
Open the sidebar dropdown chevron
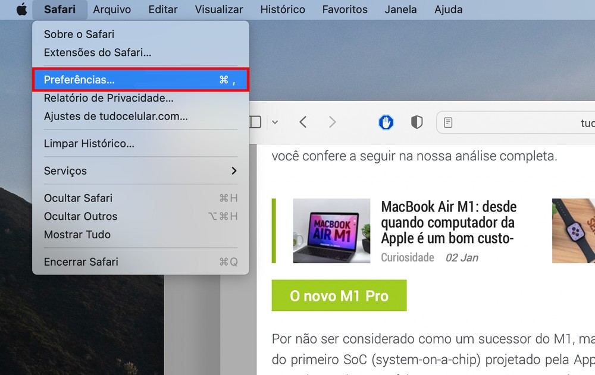point(275,122)
